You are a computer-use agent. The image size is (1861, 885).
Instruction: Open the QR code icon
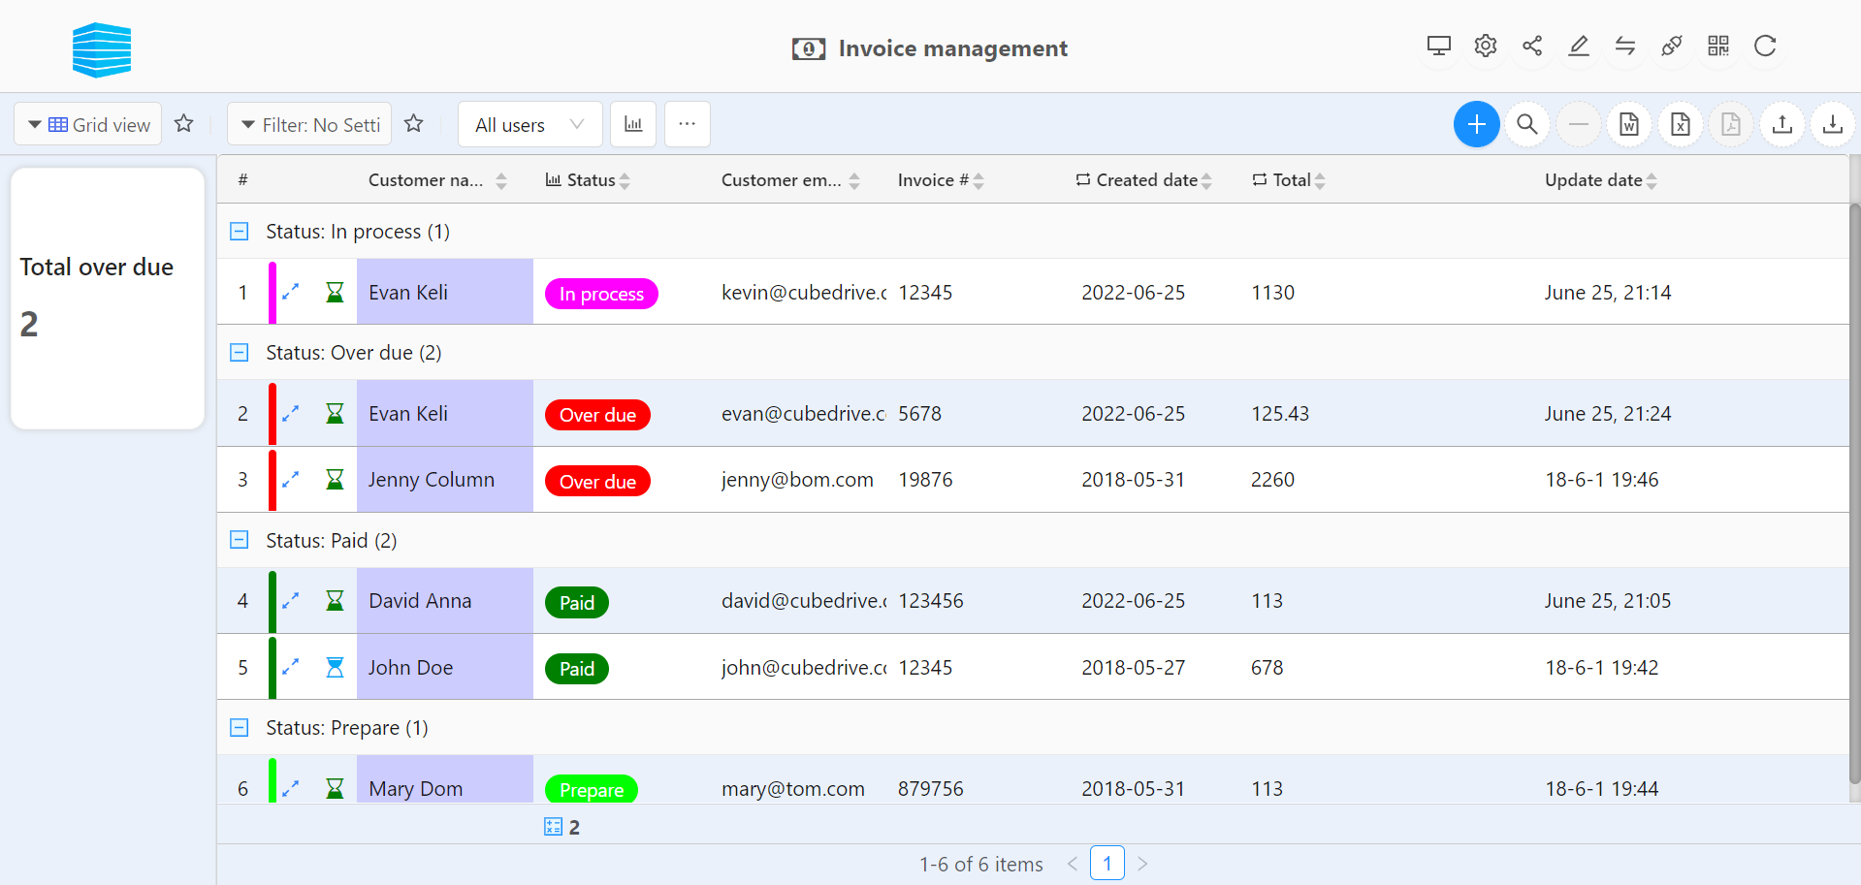[x=1717, y=46]
